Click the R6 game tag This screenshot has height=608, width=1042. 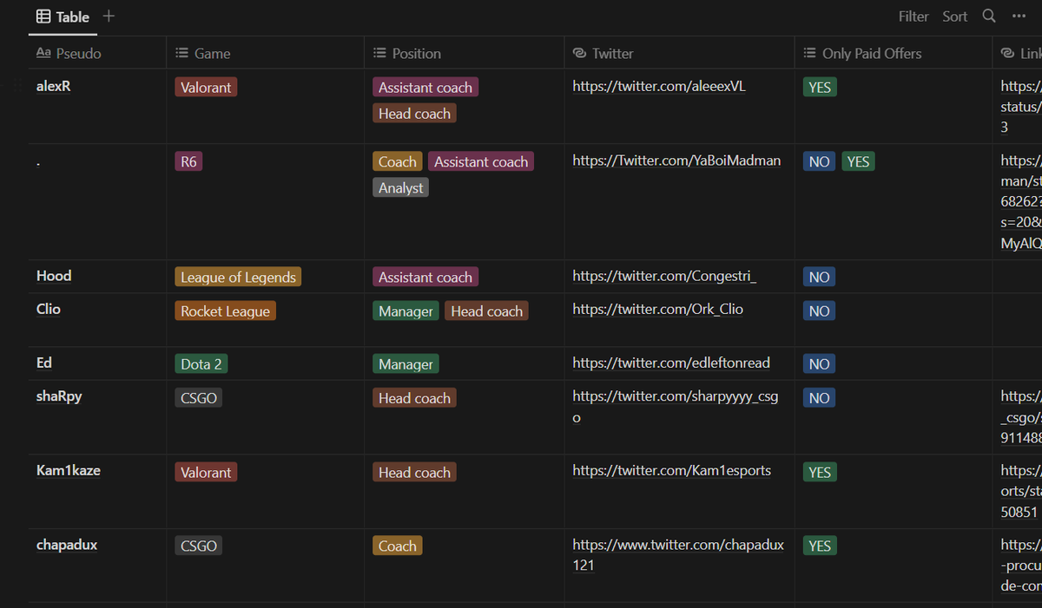click(188, 161)
